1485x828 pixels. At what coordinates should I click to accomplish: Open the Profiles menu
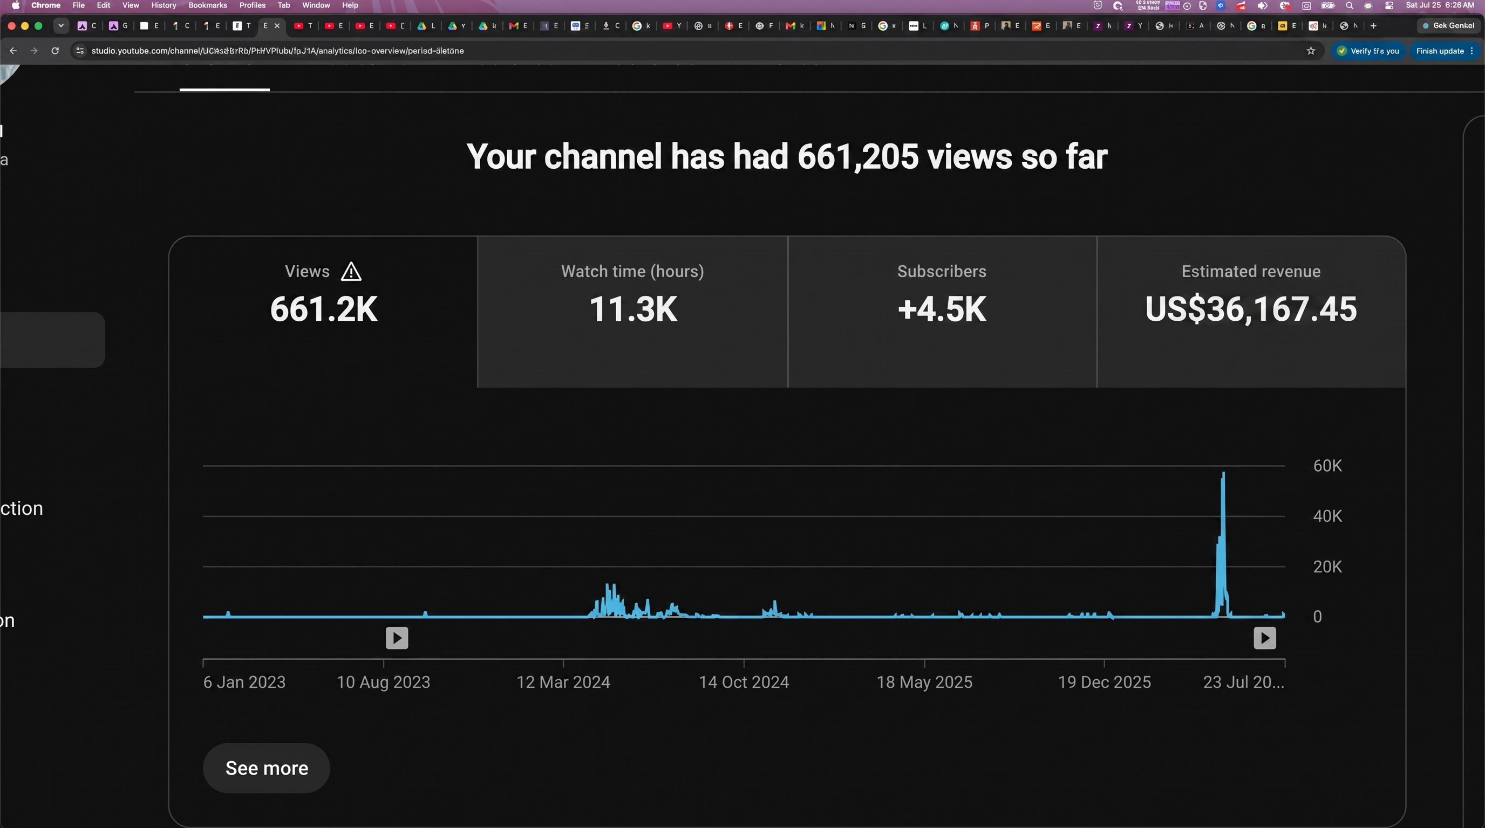(x=252, y=5)
